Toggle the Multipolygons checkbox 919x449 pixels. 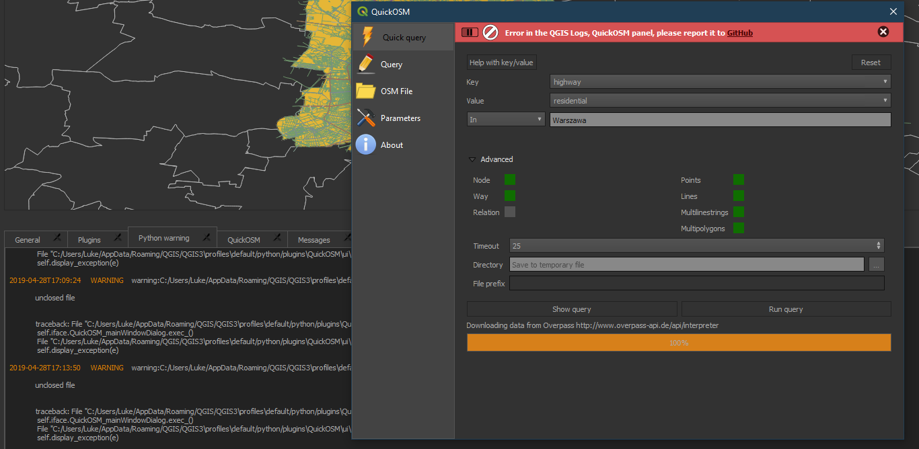tap(739, 228)
